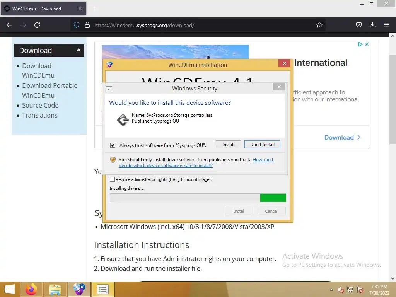The width and height of the screenshot is (396, 297).
Task: Click the muted volume tray icon
Action: 341,290
